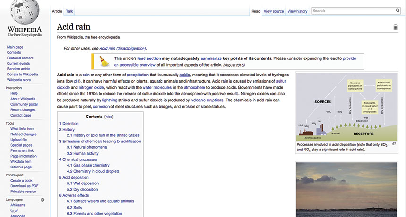
Task: Open the acid deposition processes diagram
Action: pyautogui.click(x=347, y=107)
